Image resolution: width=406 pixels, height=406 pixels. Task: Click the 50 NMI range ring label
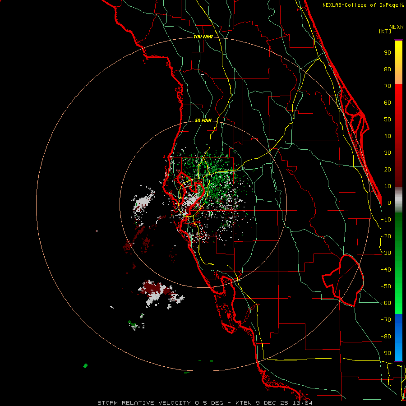pyautogui.click(x=203, y=120)
